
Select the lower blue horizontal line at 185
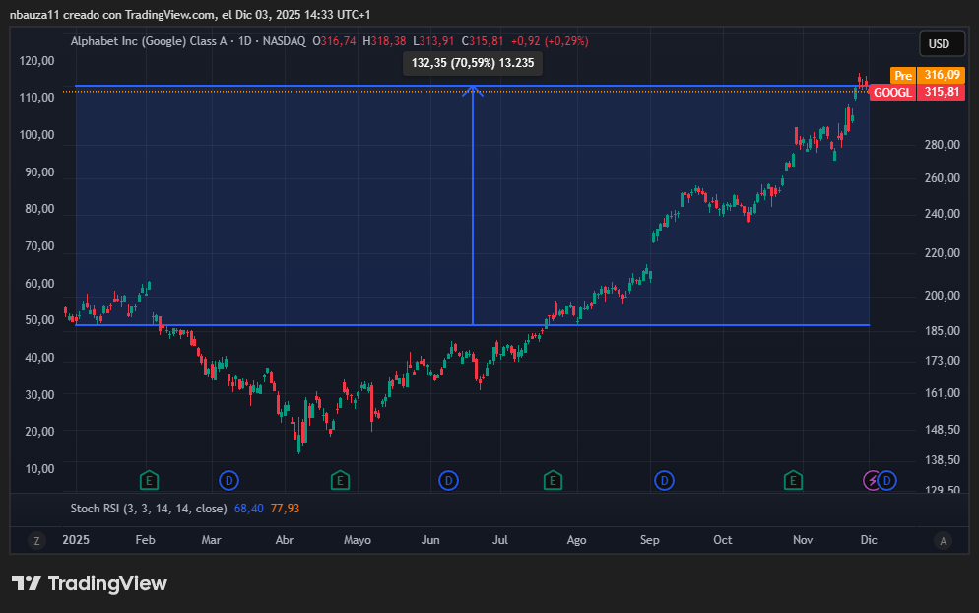click(x=295, y=324)
